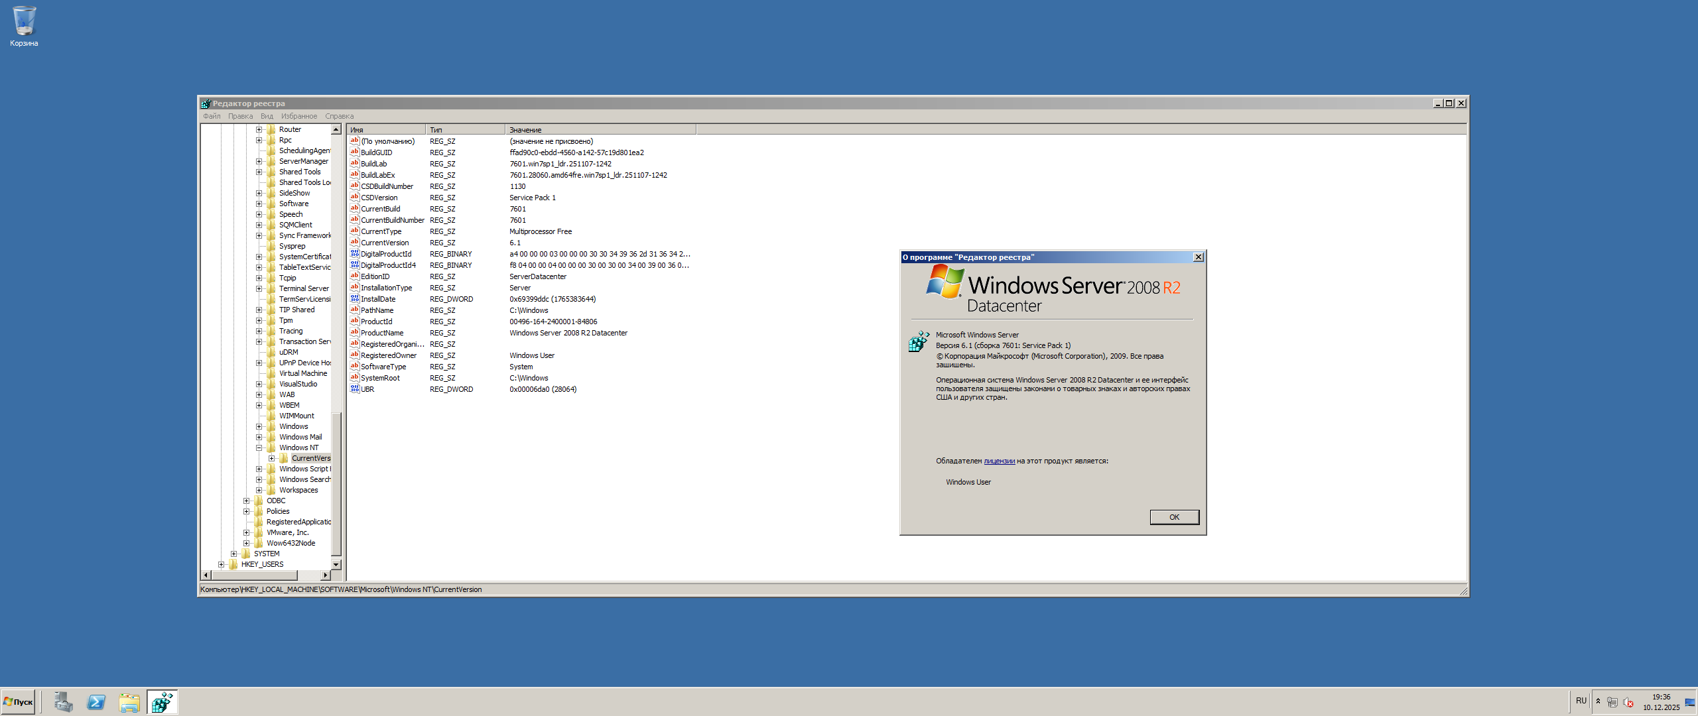Image resolution: width=1698 pixels, height=716 pixels.
Task: Click the UBR DWORD value icon
Action: click(x=355, y=389)
